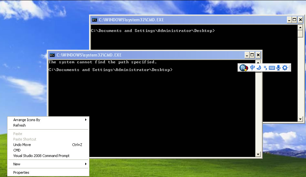Maximize the front CMD window
Image resolution: width=306 pixels, height=177 pixels.
coord(252,55)
